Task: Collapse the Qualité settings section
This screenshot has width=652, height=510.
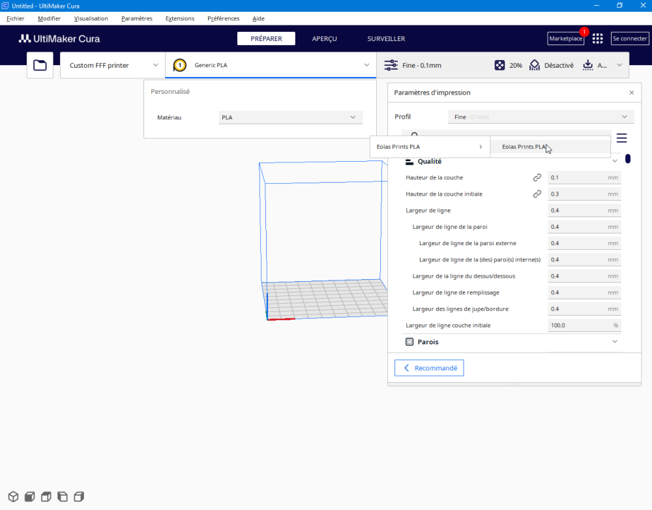Action: pos(511,161)
